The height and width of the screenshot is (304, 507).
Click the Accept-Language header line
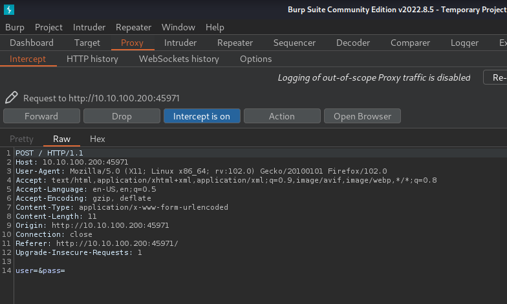[85, 189]
